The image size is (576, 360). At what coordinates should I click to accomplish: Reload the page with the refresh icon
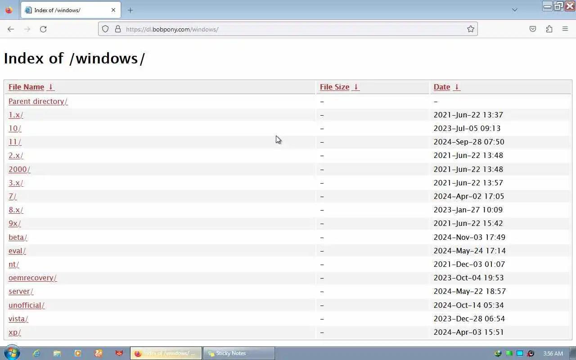pos(43,29)
